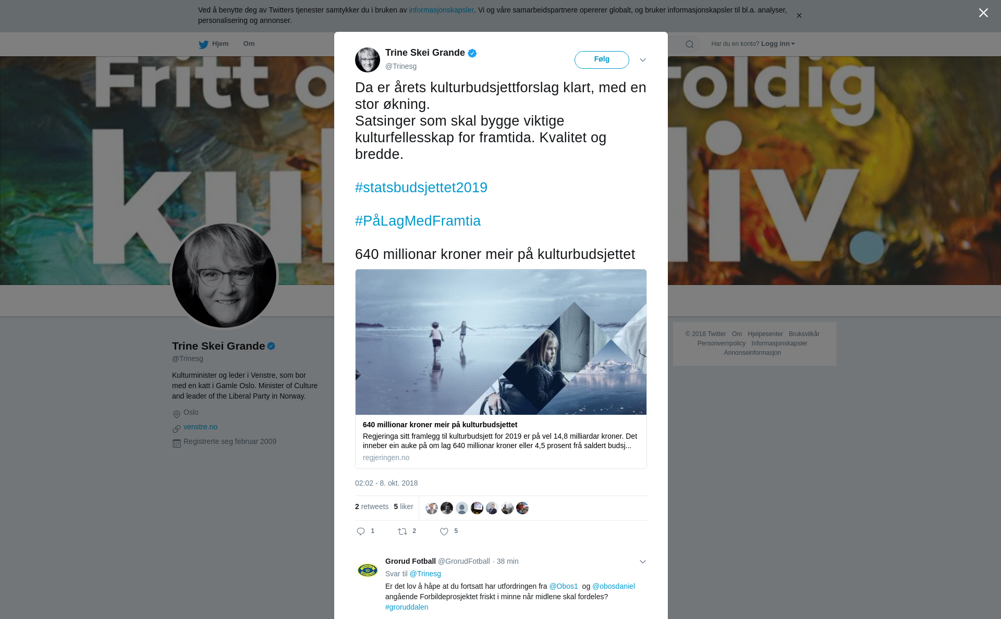Click the search magnifier icon
Viewport: 1001px width, 619px height.
(689, 44)
